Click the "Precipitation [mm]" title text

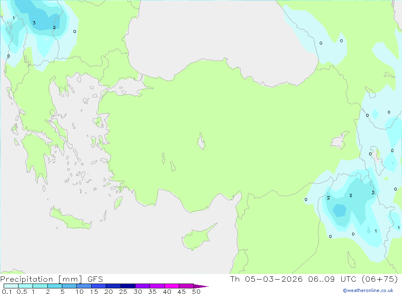[x=41, y=279]
